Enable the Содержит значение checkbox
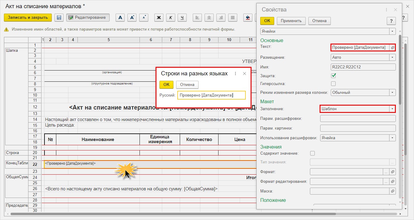The width and height of the screenshot is (414, 220). tap(313, 153)
